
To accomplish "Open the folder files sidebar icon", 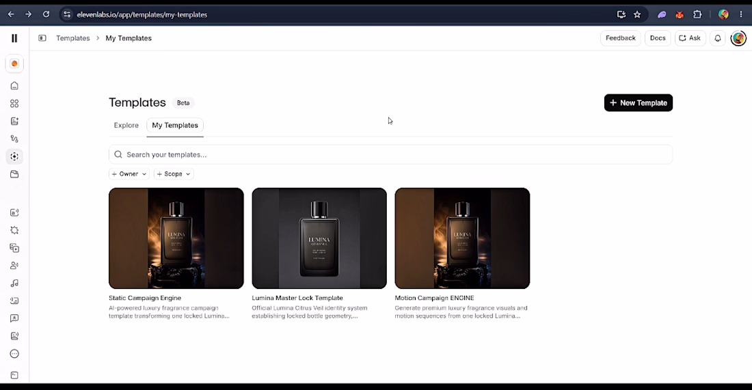I will 14,174.
